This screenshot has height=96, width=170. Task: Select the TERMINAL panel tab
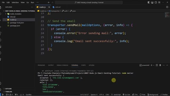coord(75,65)
